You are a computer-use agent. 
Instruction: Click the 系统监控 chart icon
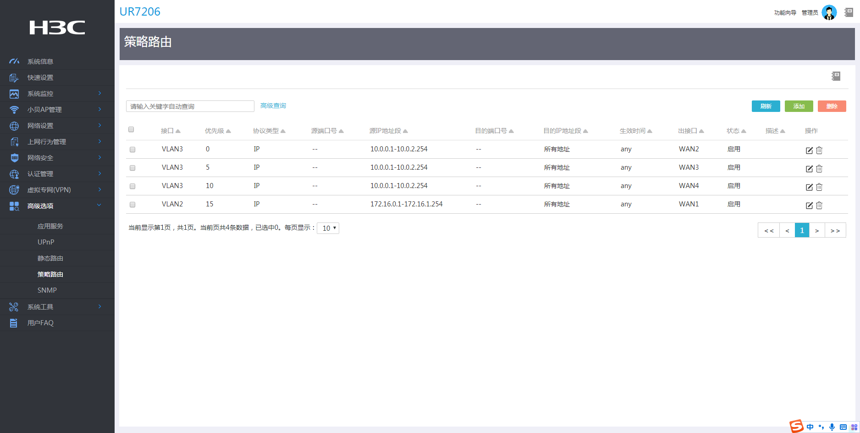point(14,94)
